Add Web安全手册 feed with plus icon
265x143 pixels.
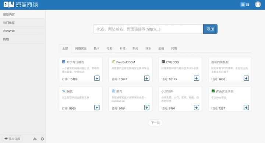click(x=246, y=107)
